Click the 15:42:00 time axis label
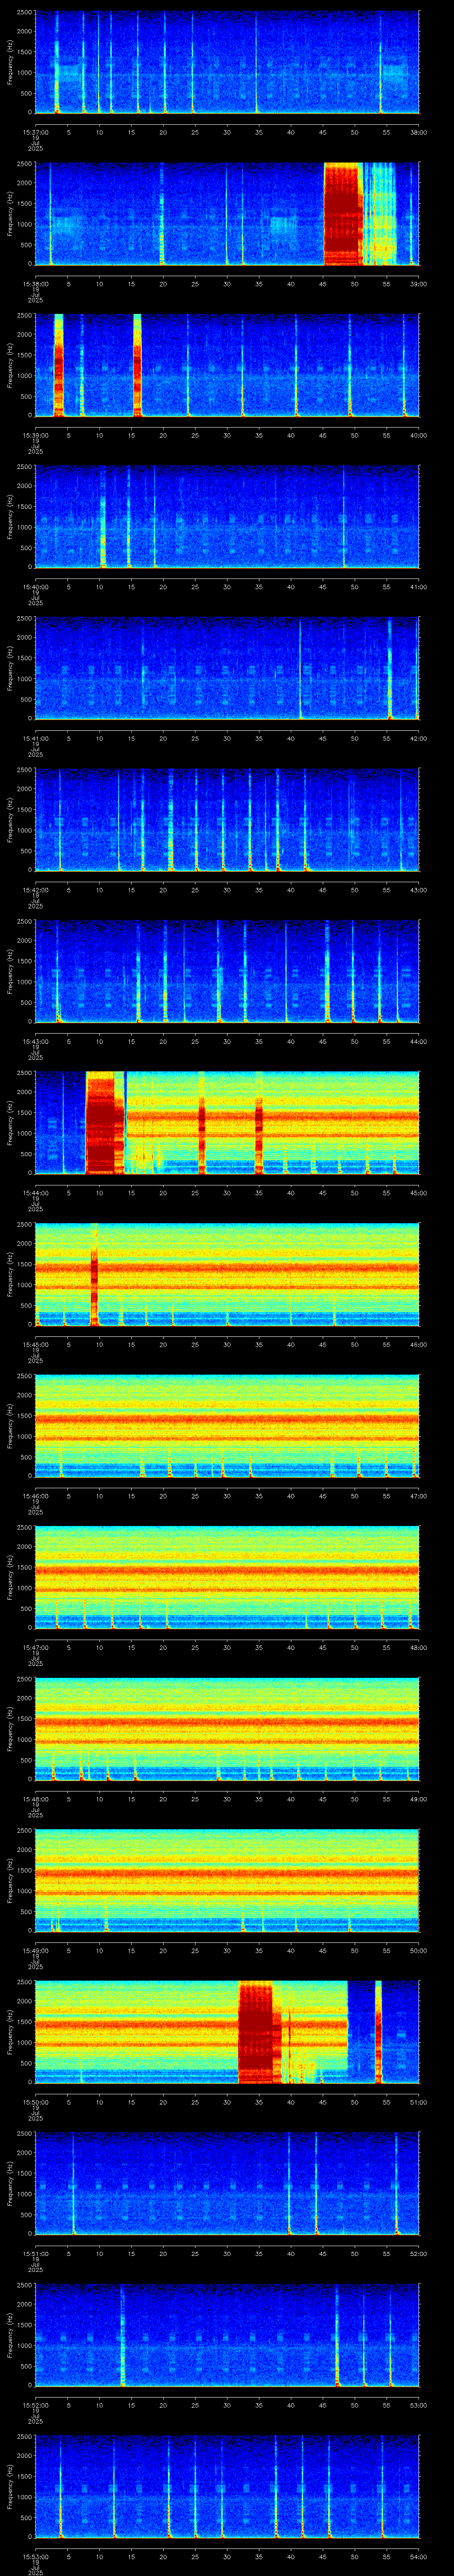454x2576 pixels. point(35,890)
